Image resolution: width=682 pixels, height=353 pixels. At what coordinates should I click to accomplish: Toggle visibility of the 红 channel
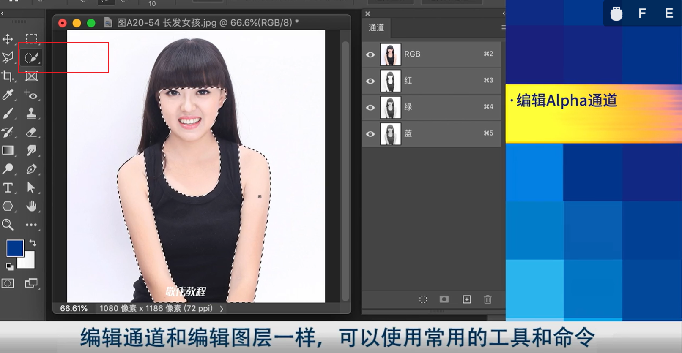pyautogui.click(x=370, y=81)
